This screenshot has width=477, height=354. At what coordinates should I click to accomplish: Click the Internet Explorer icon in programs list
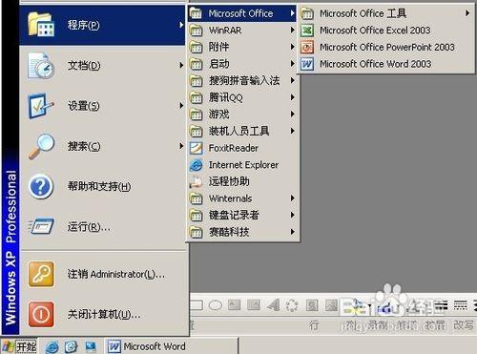pyautogui.click(x=197, y=165)
